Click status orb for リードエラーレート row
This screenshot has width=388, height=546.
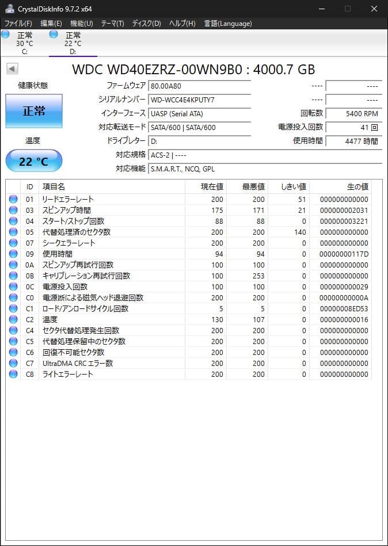pyautogui.click(x=13, y=199)
